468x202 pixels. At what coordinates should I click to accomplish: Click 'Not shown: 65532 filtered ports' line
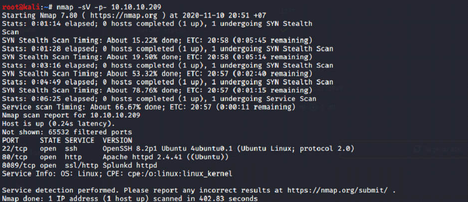(67, 132)
